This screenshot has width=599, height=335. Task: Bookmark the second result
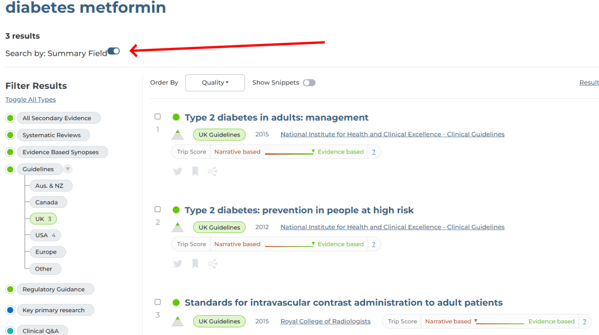point(195,264)
